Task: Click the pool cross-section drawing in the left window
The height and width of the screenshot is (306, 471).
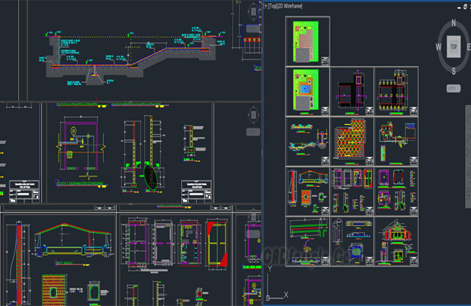Action: point(132,57)
